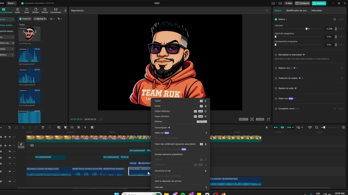This screenshot has height=195, width=348.
Task: Click the trash delete icon in the timeline toolbar
Action: tap(43, 127)
